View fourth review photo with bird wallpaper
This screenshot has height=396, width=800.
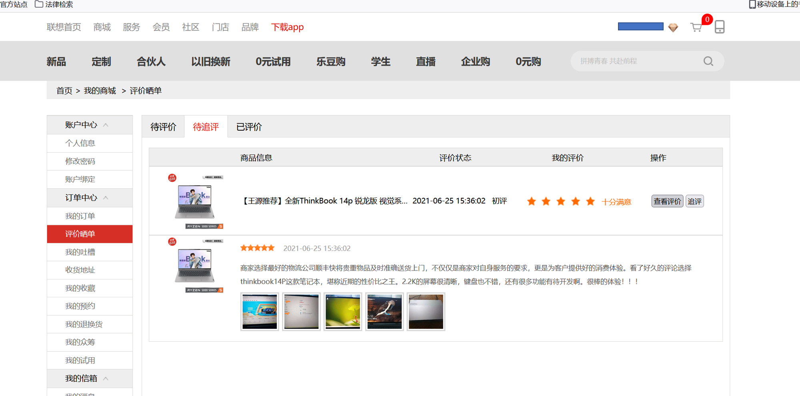[x=384, y=312]
